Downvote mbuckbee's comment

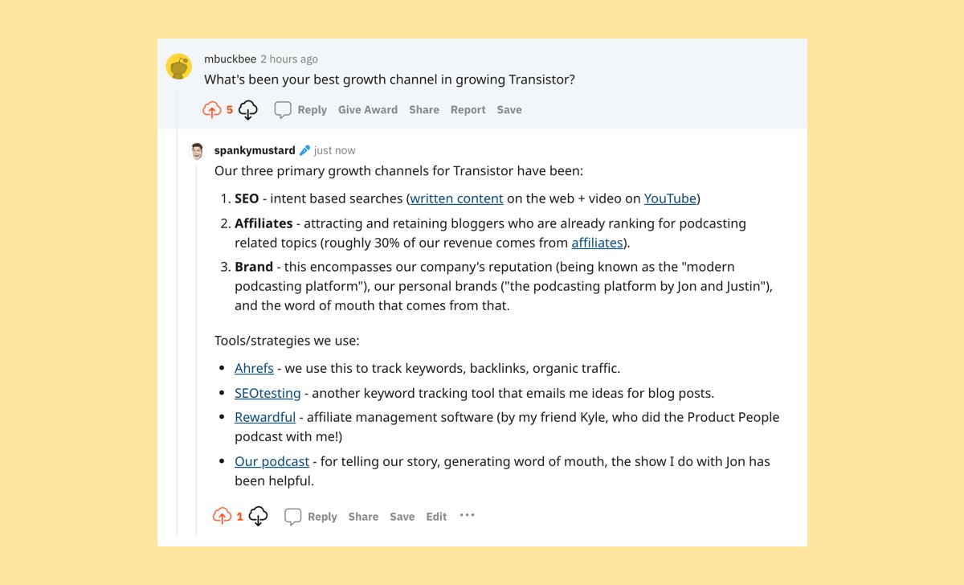pos(248,110)
